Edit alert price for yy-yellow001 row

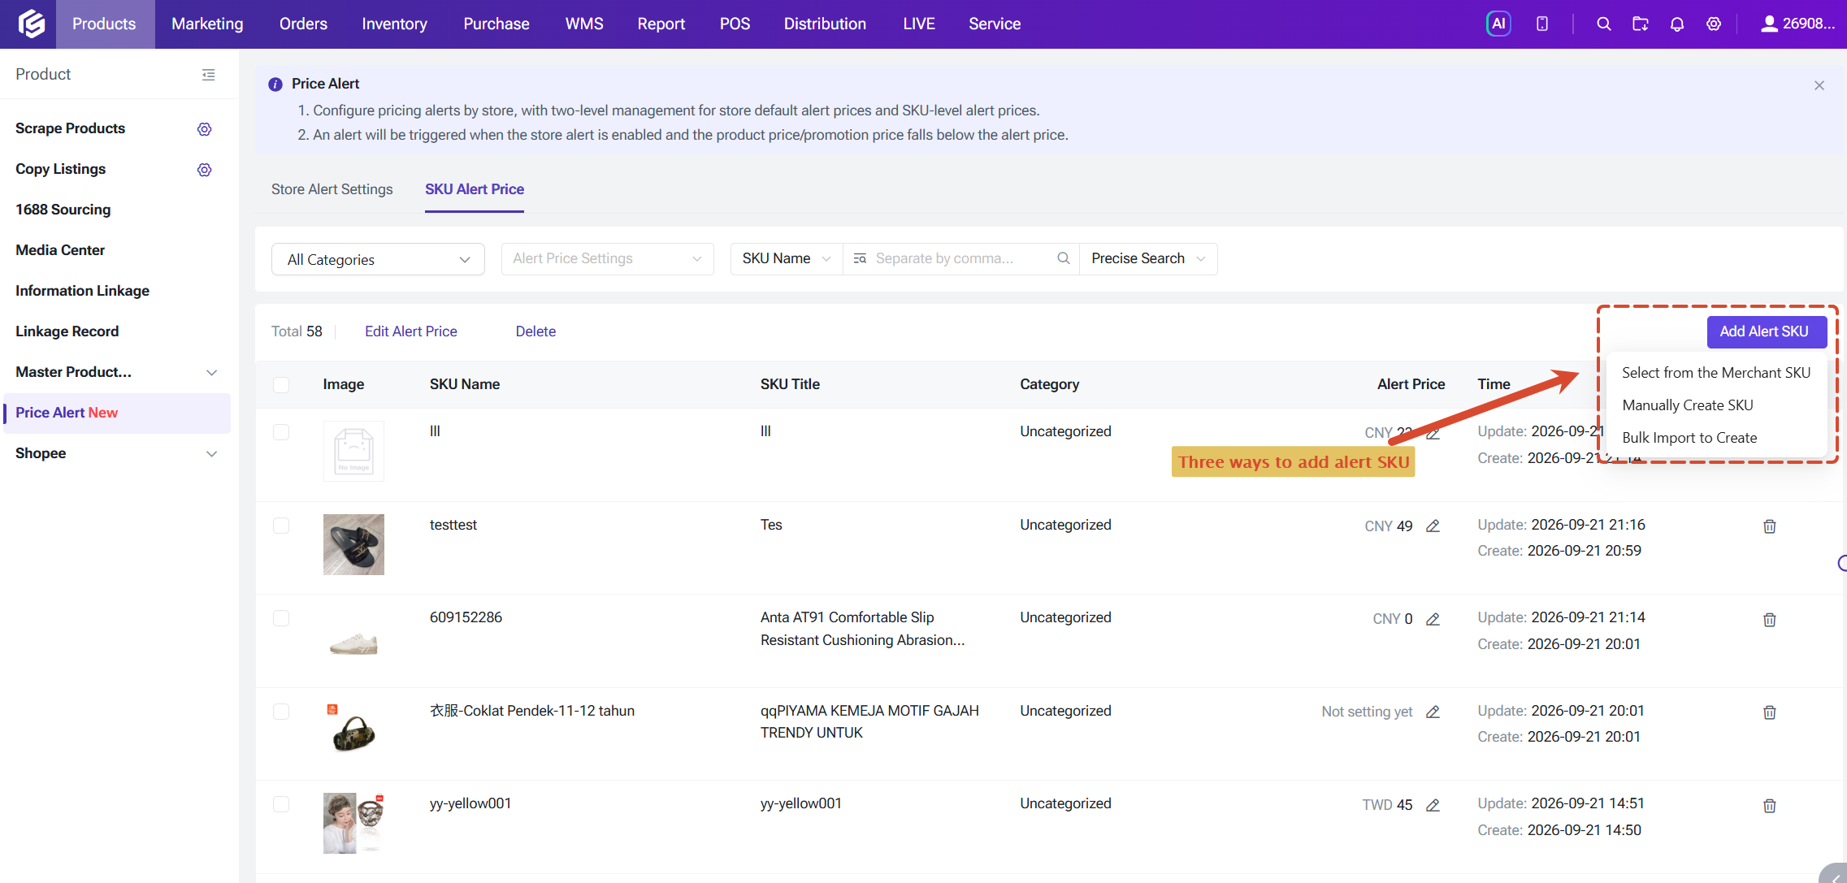tap(1433, 805)
